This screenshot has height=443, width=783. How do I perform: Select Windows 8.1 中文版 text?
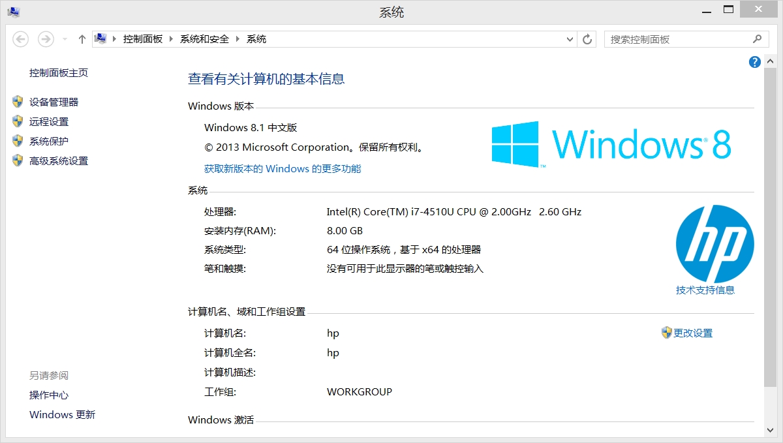[251, 128]
